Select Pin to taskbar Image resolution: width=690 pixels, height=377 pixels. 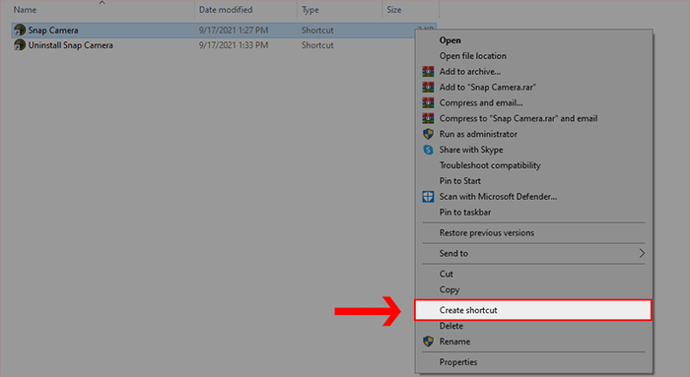tap(464, 213)
